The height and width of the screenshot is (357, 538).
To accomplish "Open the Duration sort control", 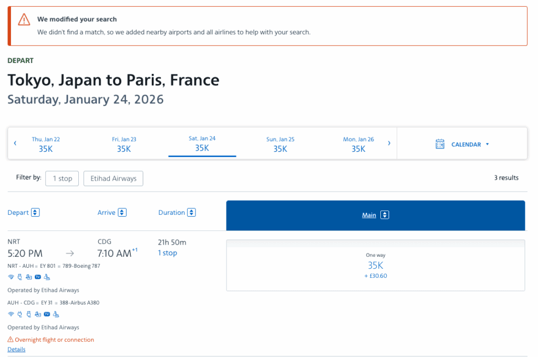I will 191,213.
